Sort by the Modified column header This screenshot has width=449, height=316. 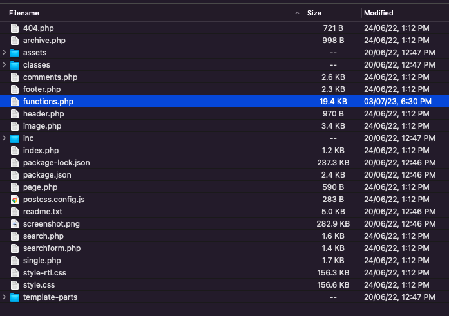pos(379,13)
